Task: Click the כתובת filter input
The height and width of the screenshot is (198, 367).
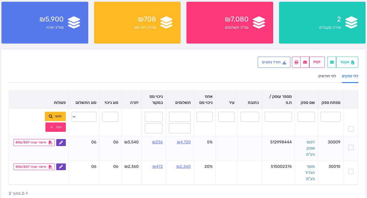Action: tap(250, 117)
